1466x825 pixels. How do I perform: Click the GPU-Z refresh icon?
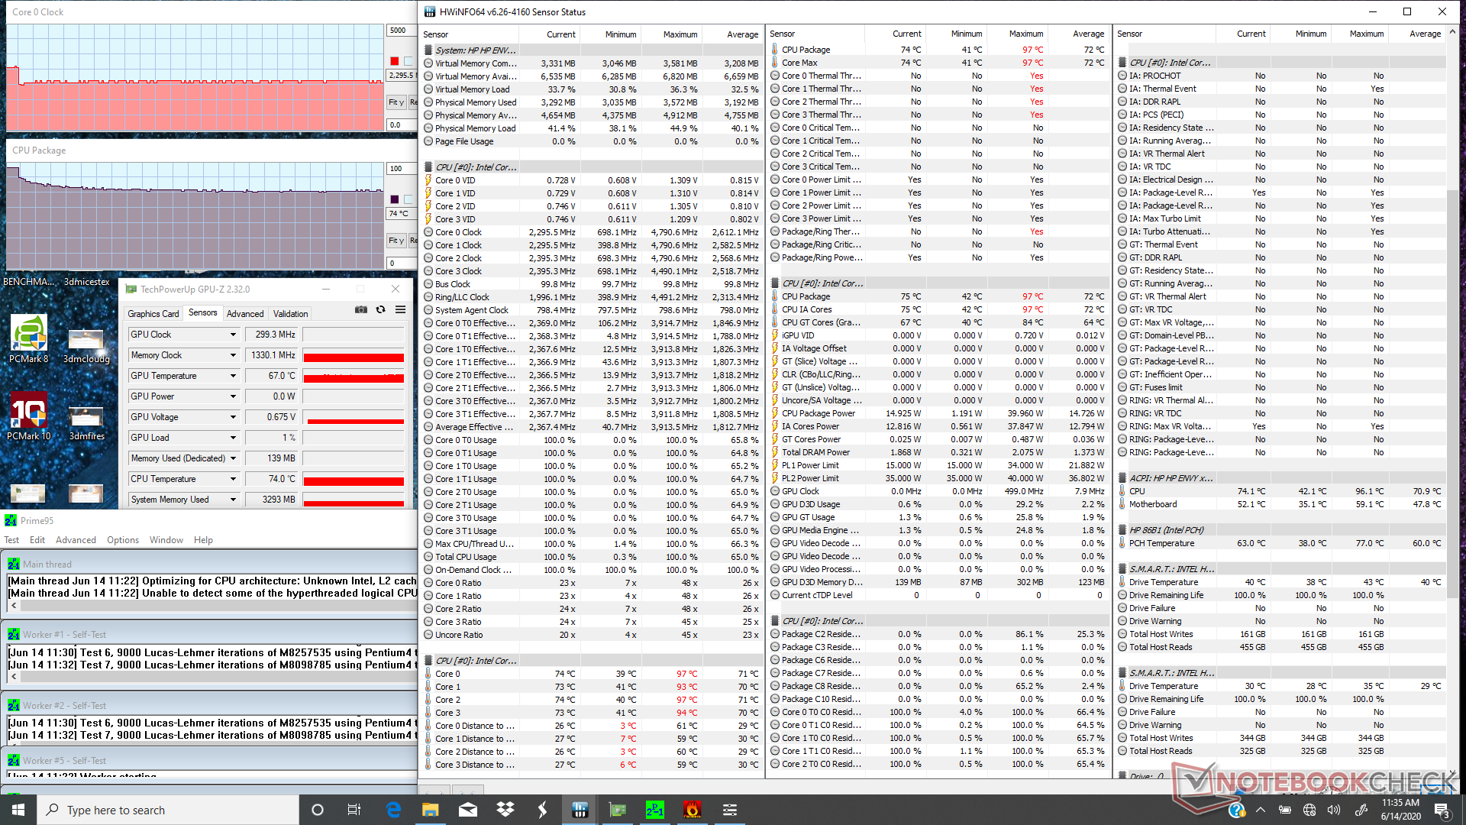[x=381, y=309]
